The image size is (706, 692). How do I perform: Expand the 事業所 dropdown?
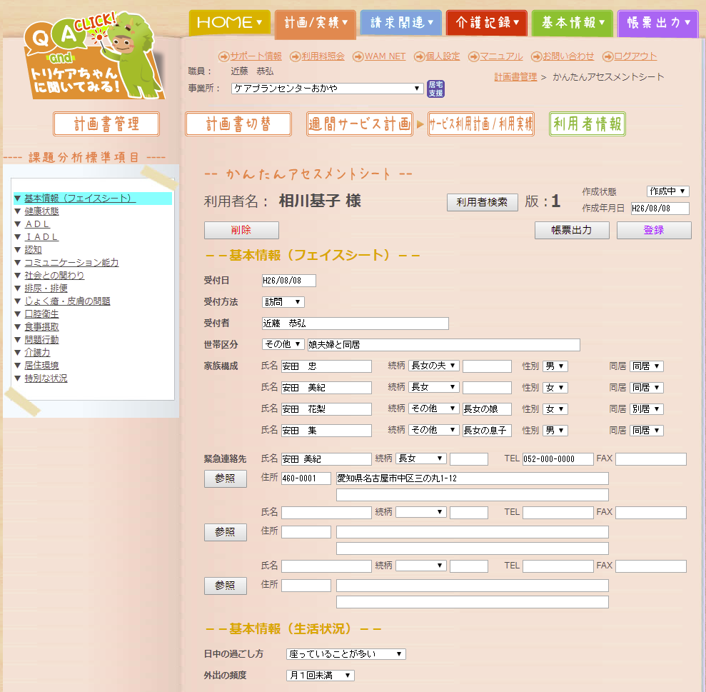pyautogui.click(x=328, y=89)
